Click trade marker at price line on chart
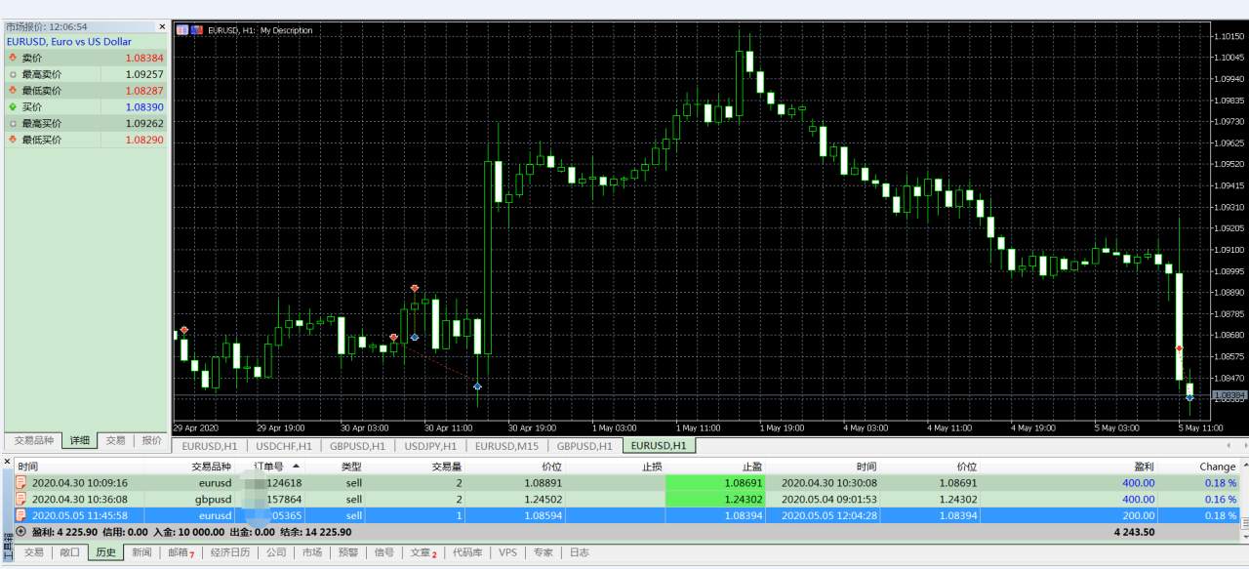 pos(1189,397)
